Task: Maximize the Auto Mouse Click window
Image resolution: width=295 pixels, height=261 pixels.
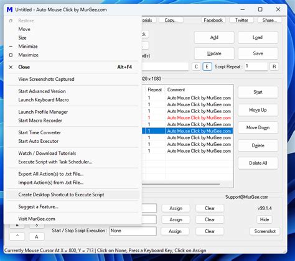Action: pyautogui.click(x=260, y=9)
